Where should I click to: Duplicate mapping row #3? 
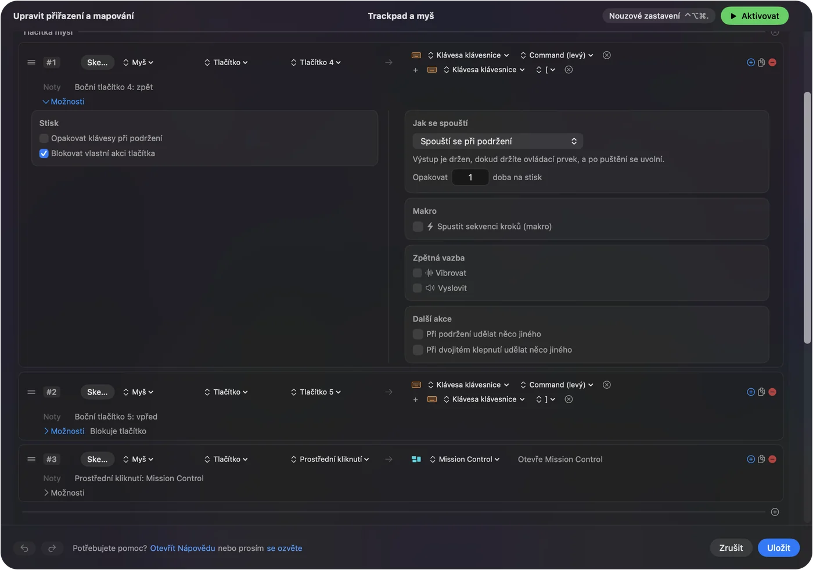click(761, 459)
